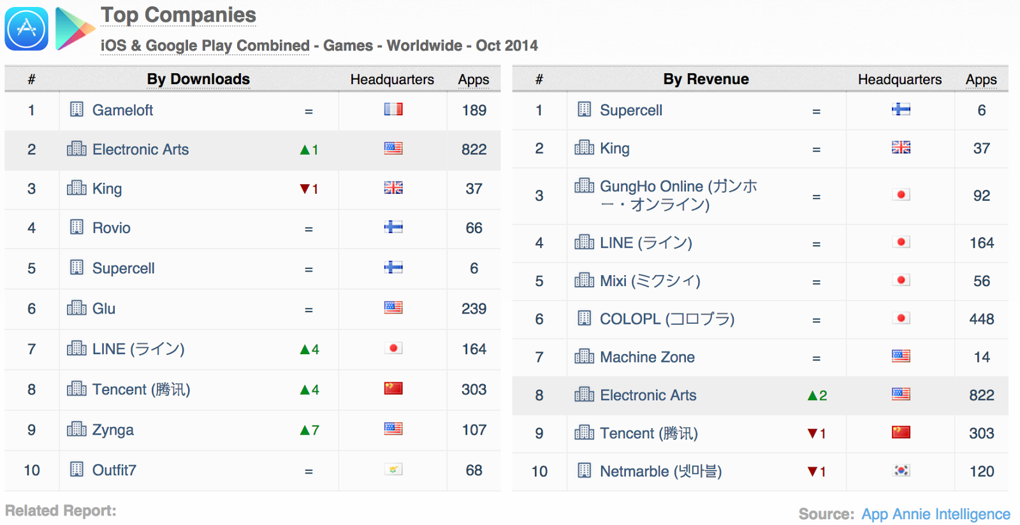Click apps count 189 for Gameloft
Image resolution: width=1020 pixels, height=525 pixels.
(474, 110)
